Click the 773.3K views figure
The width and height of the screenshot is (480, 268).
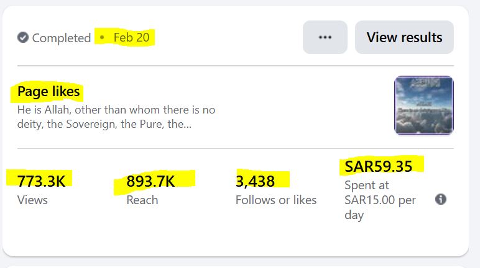pyautogui.click(x=40, y=181)
